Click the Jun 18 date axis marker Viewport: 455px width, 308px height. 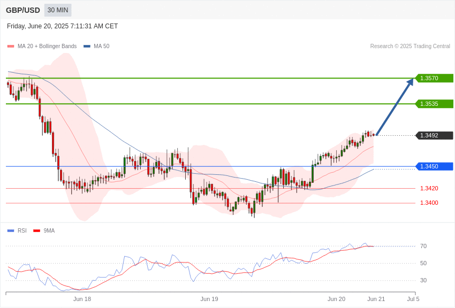click(x=82, y=299)
